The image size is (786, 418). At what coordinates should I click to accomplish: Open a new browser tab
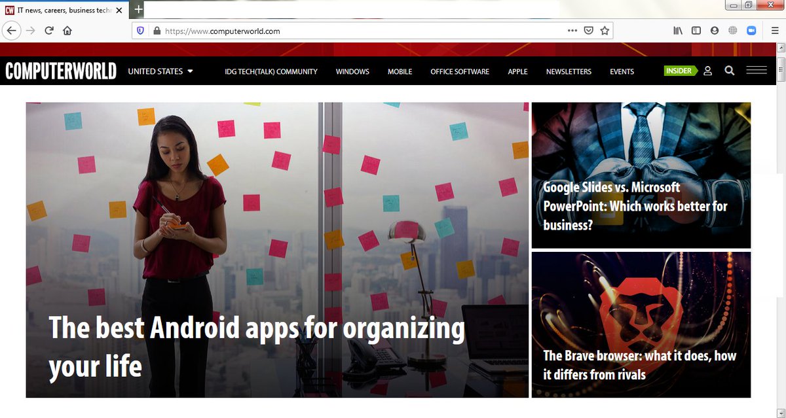click(x=138, y=9)
